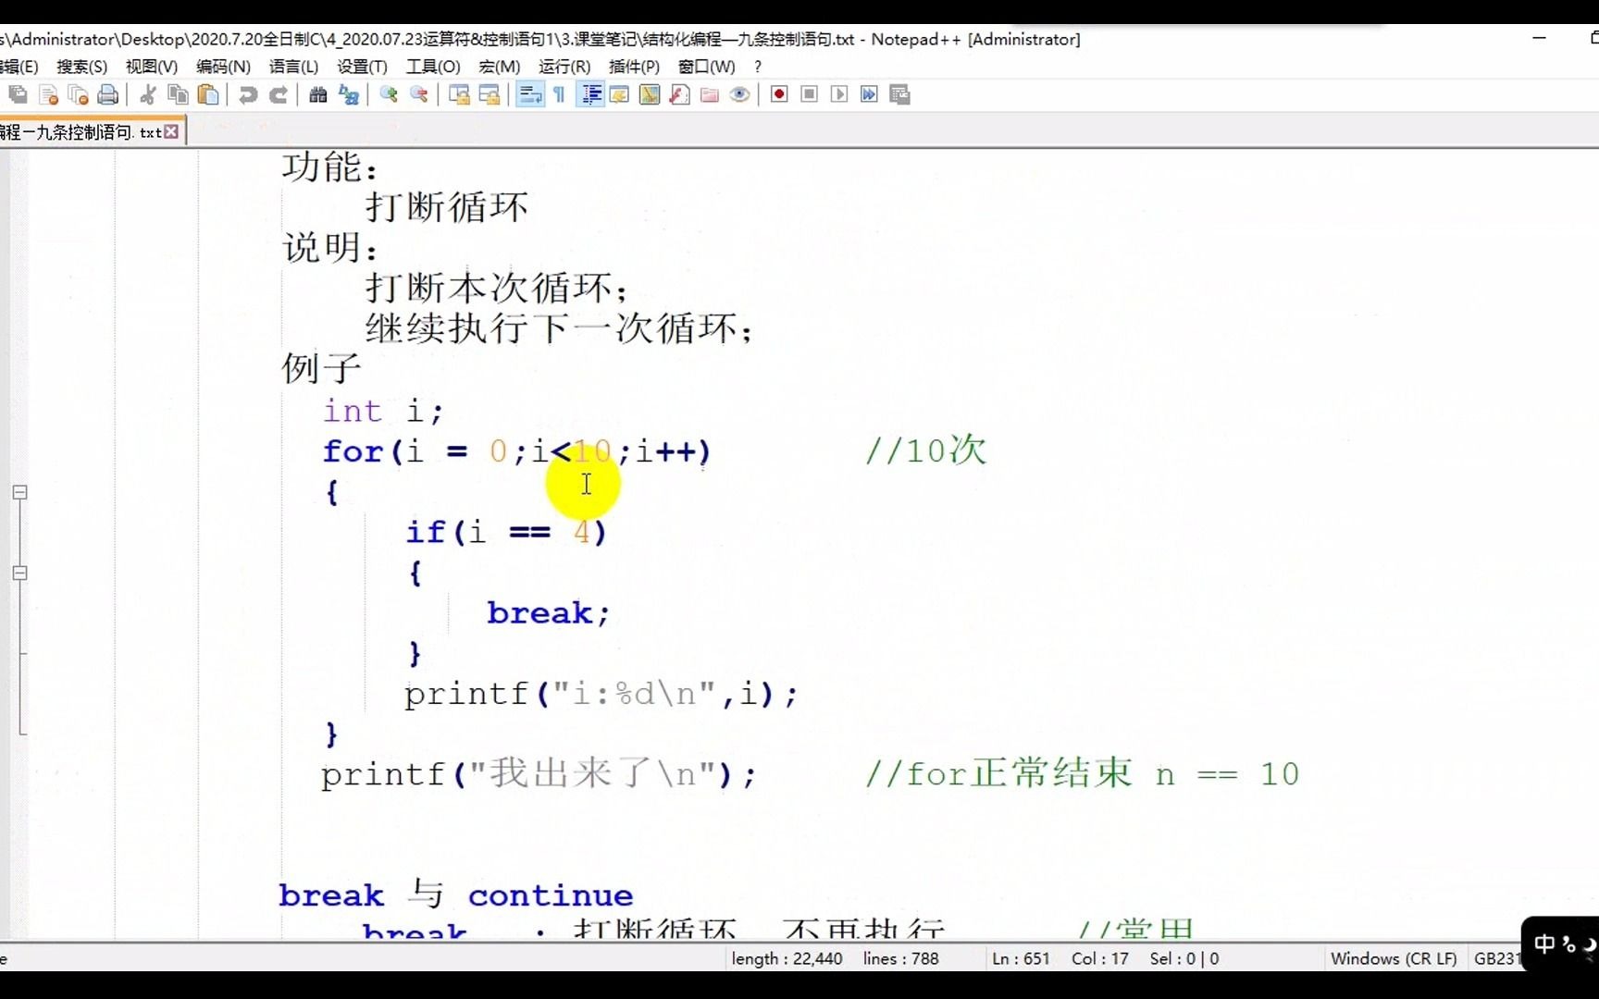Screen dimensions: 1599x999
Task: Click the 'break;' statement line
Action: tap(548, 612)
